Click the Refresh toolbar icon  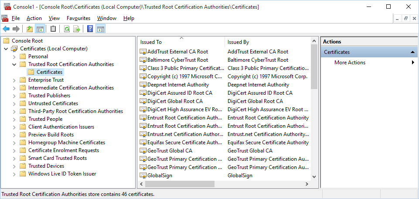point(67,29)
